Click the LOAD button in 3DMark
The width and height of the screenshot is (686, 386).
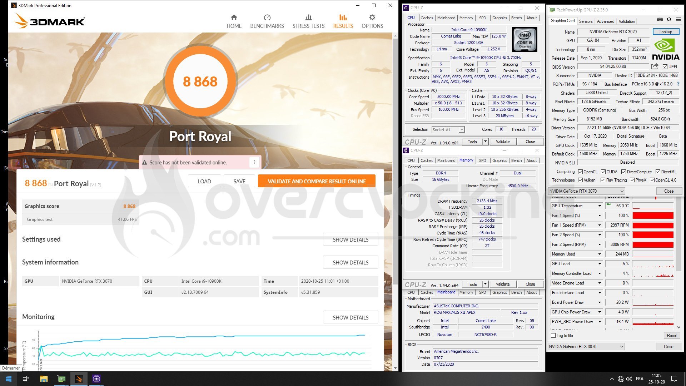[x=204, y=181]
